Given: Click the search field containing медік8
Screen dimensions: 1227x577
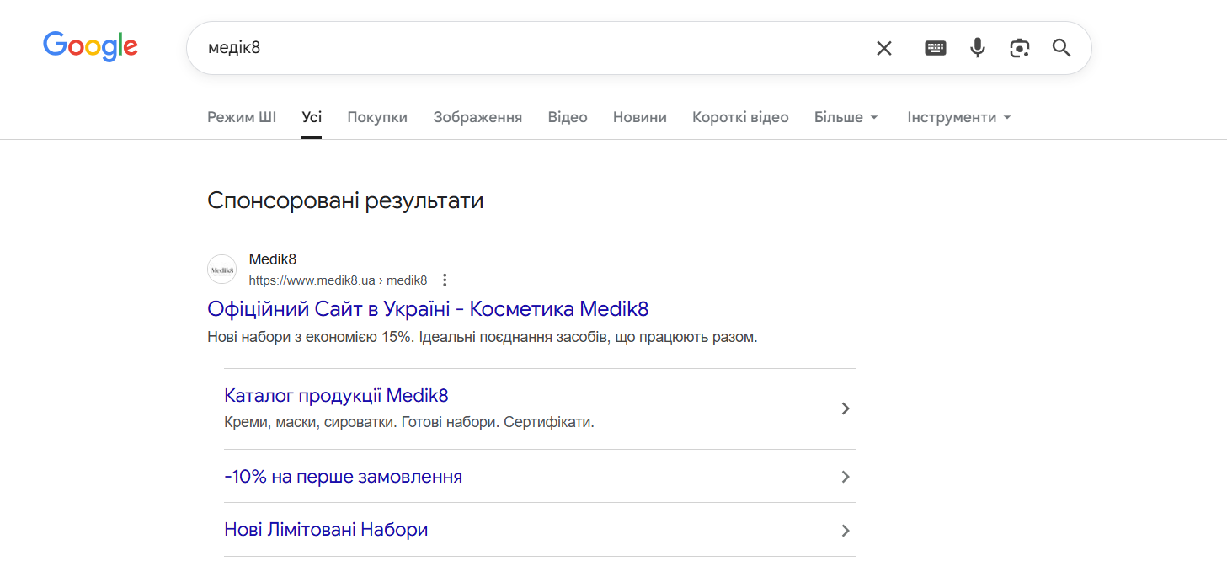Looking at the screenshot, I should coord(522,48).
